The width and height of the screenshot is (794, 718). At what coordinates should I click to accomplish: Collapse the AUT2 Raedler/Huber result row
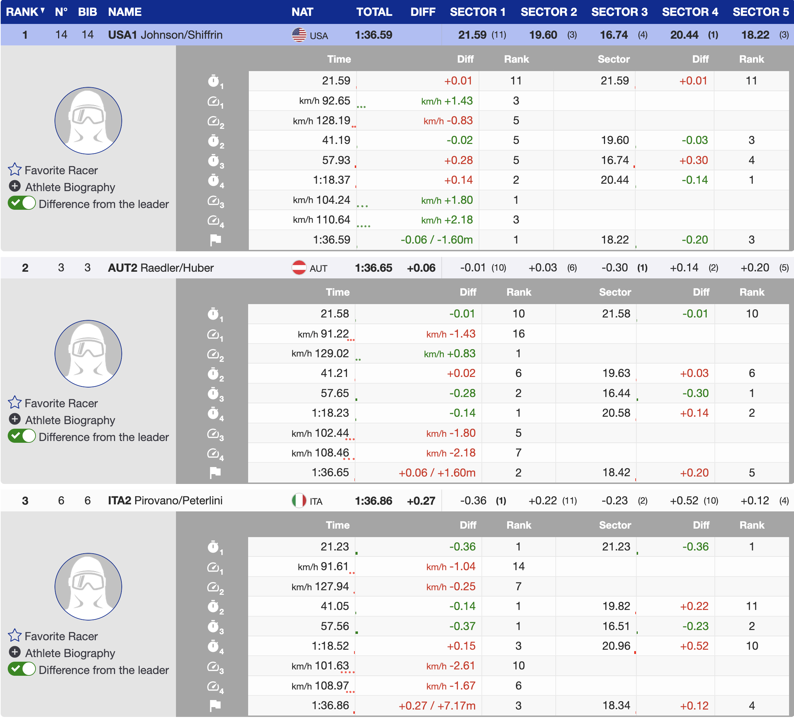click(161, 268)
